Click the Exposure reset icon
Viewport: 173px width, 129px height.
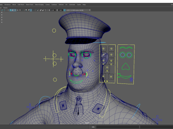49,10
